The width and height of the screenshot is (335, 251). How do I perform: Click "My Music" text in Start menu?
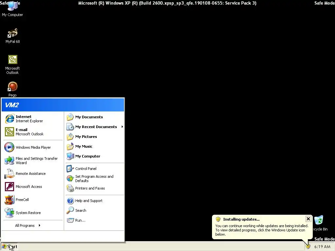pyautogui.click(x=84, y=146)
